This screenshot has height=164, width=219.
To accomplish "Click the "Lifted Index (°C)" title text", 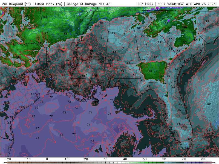I will 49,4.
